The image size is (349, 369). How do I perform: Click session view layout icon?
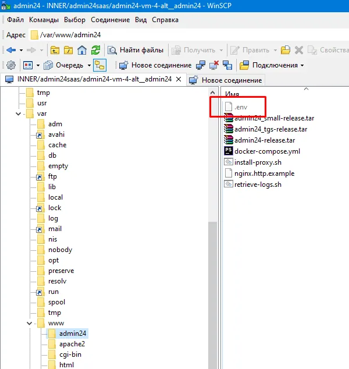(28, 65)
